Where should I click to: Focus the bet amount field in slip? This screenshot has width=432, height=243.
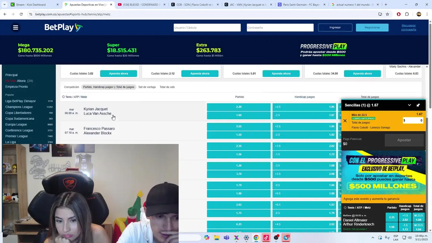413,120
